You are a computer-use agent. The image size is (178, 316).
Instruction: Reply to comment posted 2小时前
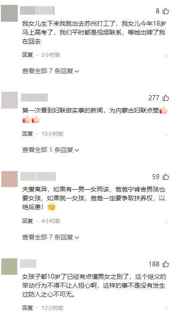28,55
